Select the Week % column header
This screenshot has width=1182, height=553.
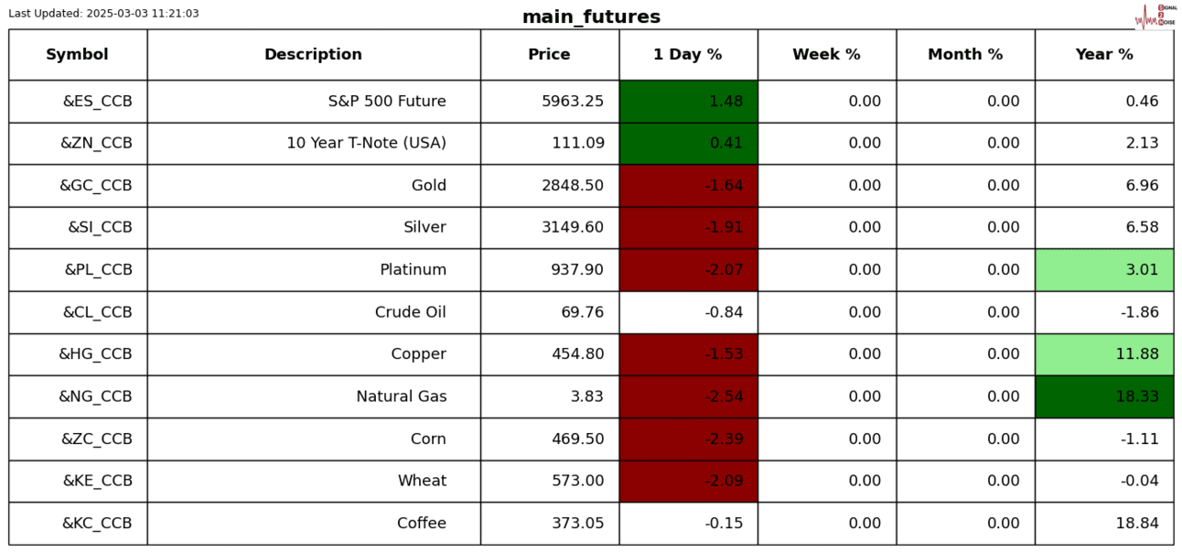(826, 55)
